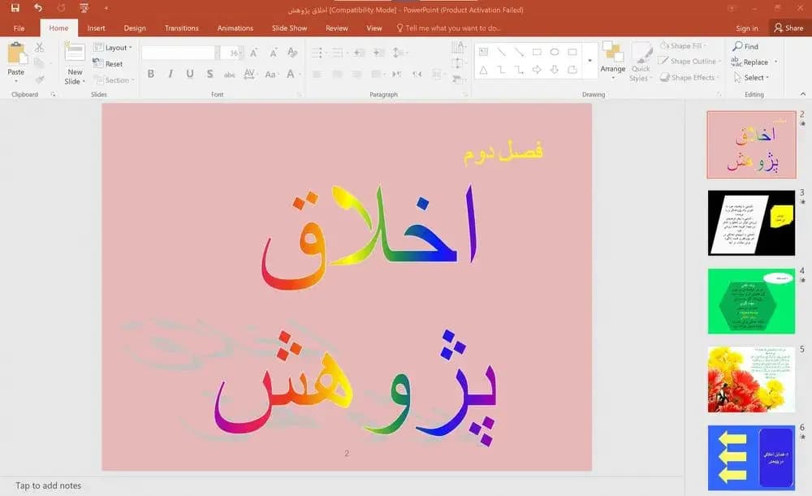Screen dimensions: 812x496
Task: Open the Review tab
Action: tap(337, 28)
